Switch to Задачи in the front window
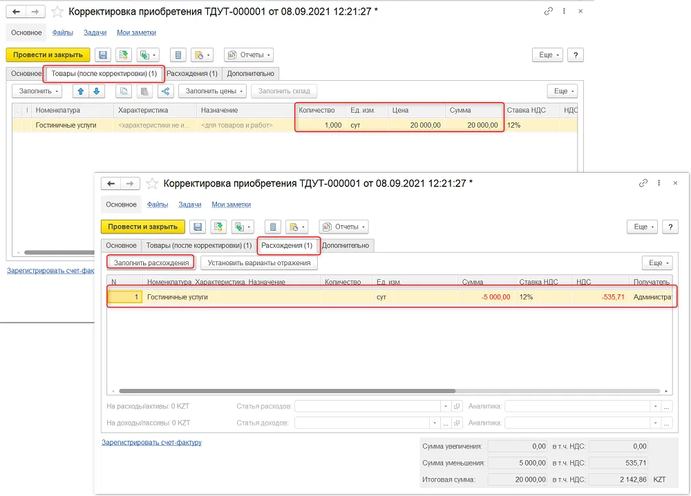This screenshot has height=496, width=691. point(190,204)
